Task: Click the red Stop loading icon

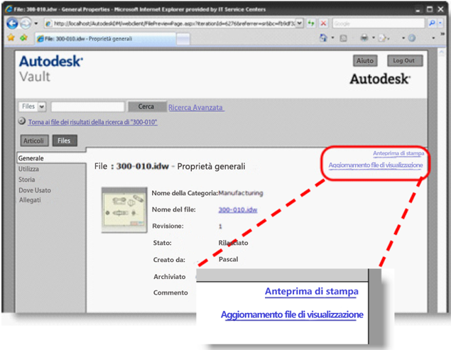Action: (323, 23)
